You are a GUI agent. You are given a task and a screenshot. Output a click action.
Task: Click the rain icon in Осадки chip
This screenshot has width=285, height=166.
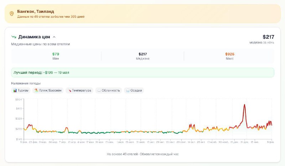(128, 90)
